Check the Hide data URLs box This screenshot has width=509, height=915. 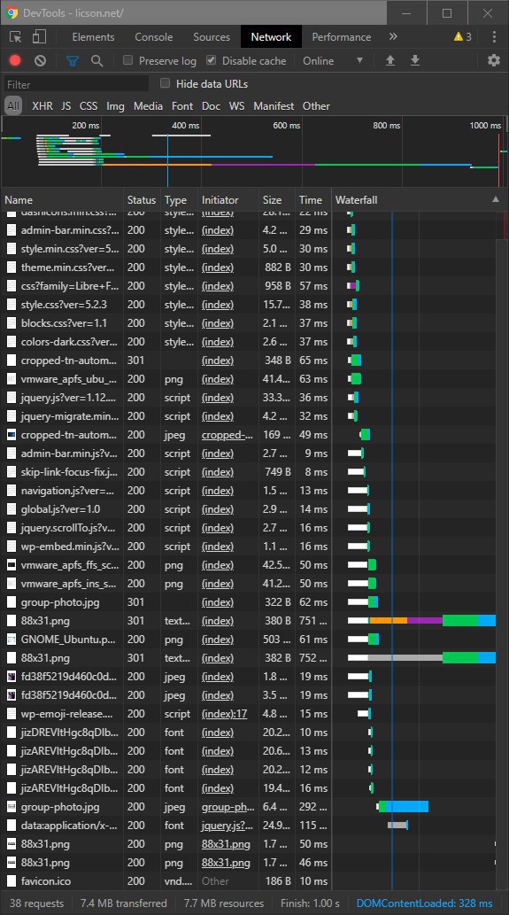[165, 83]
